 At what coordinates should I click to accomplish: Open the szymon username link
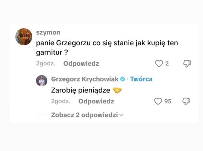(48, 32)
